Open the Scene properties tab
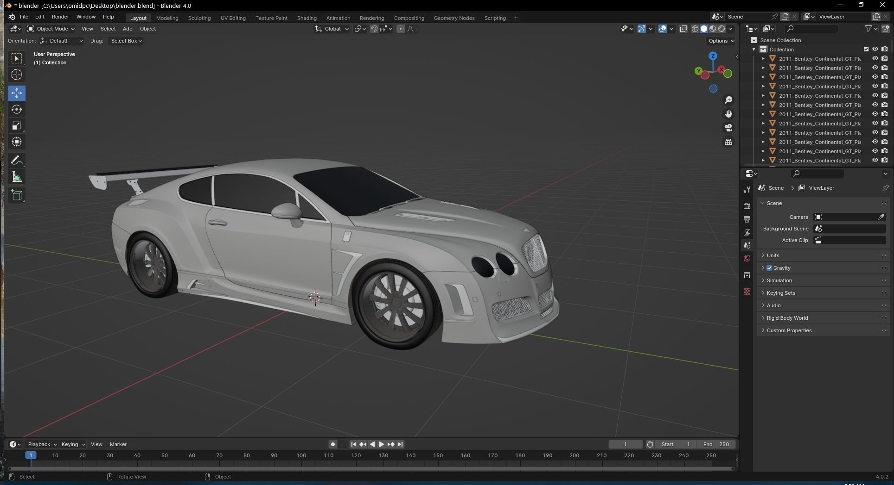This screenshot has height=485, width=894. 747,245
